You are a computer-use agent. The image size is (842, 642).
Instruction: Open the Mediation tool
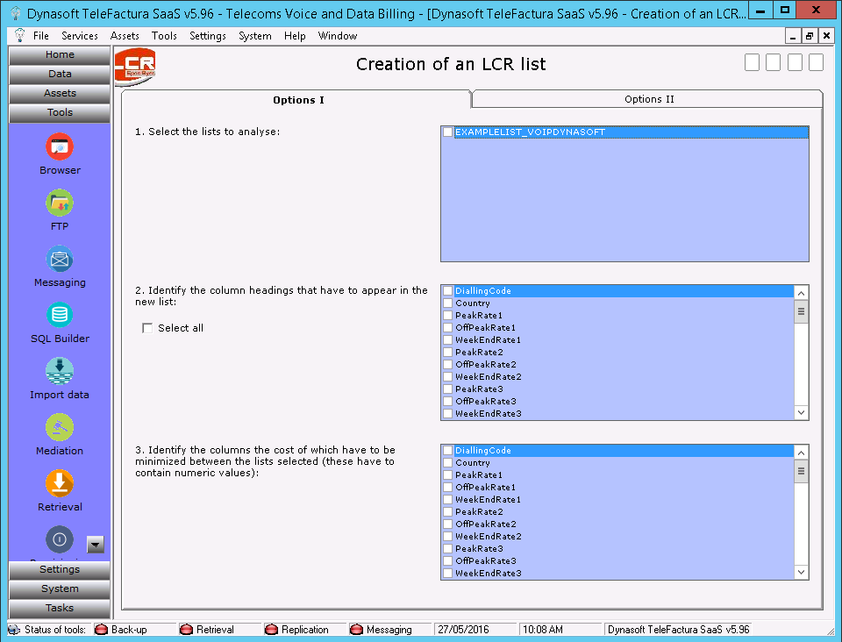coord(60,428)
